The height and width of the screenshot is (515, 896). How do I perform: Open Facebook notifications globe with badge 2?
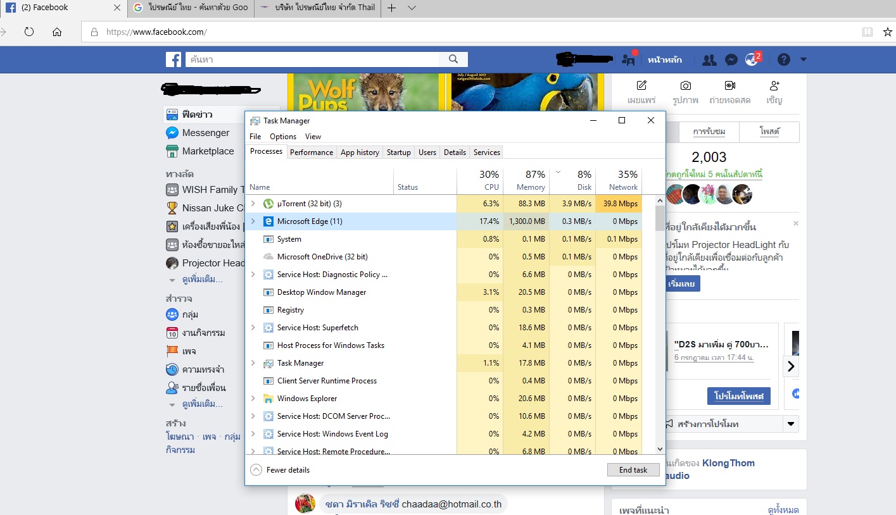pos(752,59)
